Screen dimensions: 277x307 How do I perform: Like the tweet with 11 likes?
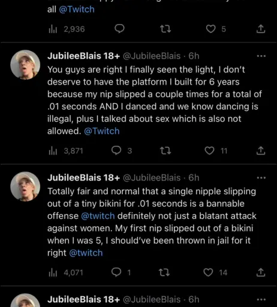209,151
